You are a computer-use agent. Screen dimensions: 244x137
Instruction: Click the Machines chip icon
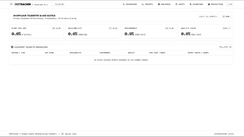(x=159, y=4)
